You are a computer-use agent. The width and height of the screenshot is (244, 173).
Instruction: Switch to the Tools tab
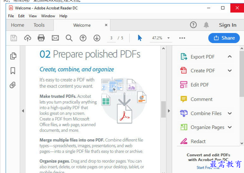click(39, 25)
